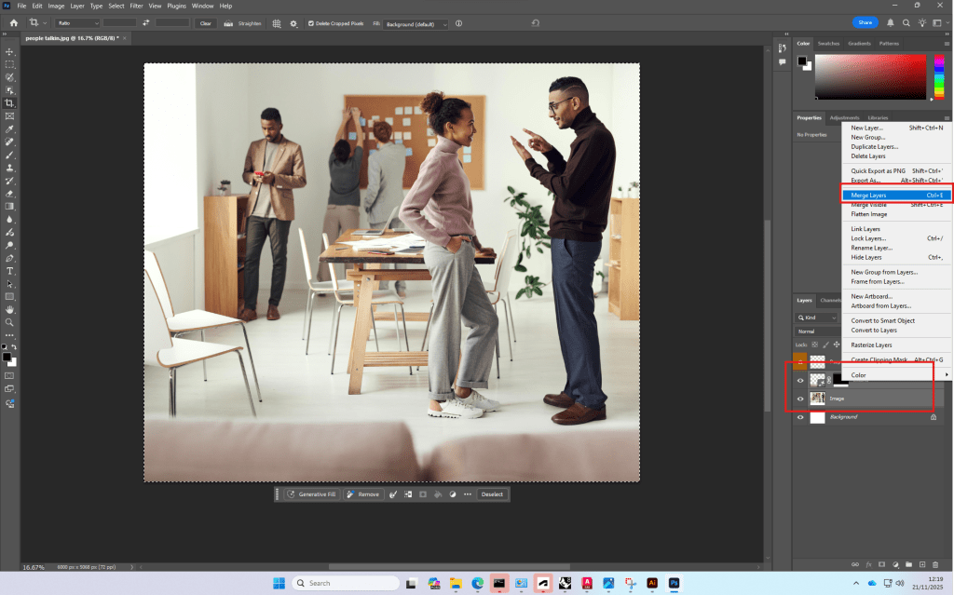The height and width of the screenshot is (595, 954).
Task: Hide the Image layer with eye icon
Action: coord(800,399)
